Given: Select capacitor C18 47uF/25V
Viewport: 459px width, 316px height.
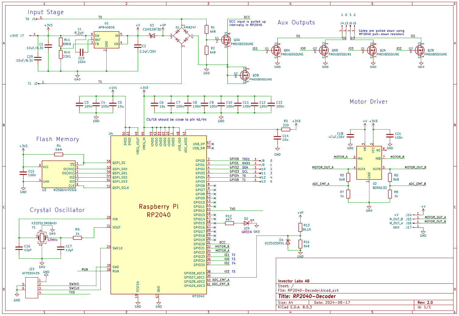Looking at the screenshot, I should tap(350, 136).
